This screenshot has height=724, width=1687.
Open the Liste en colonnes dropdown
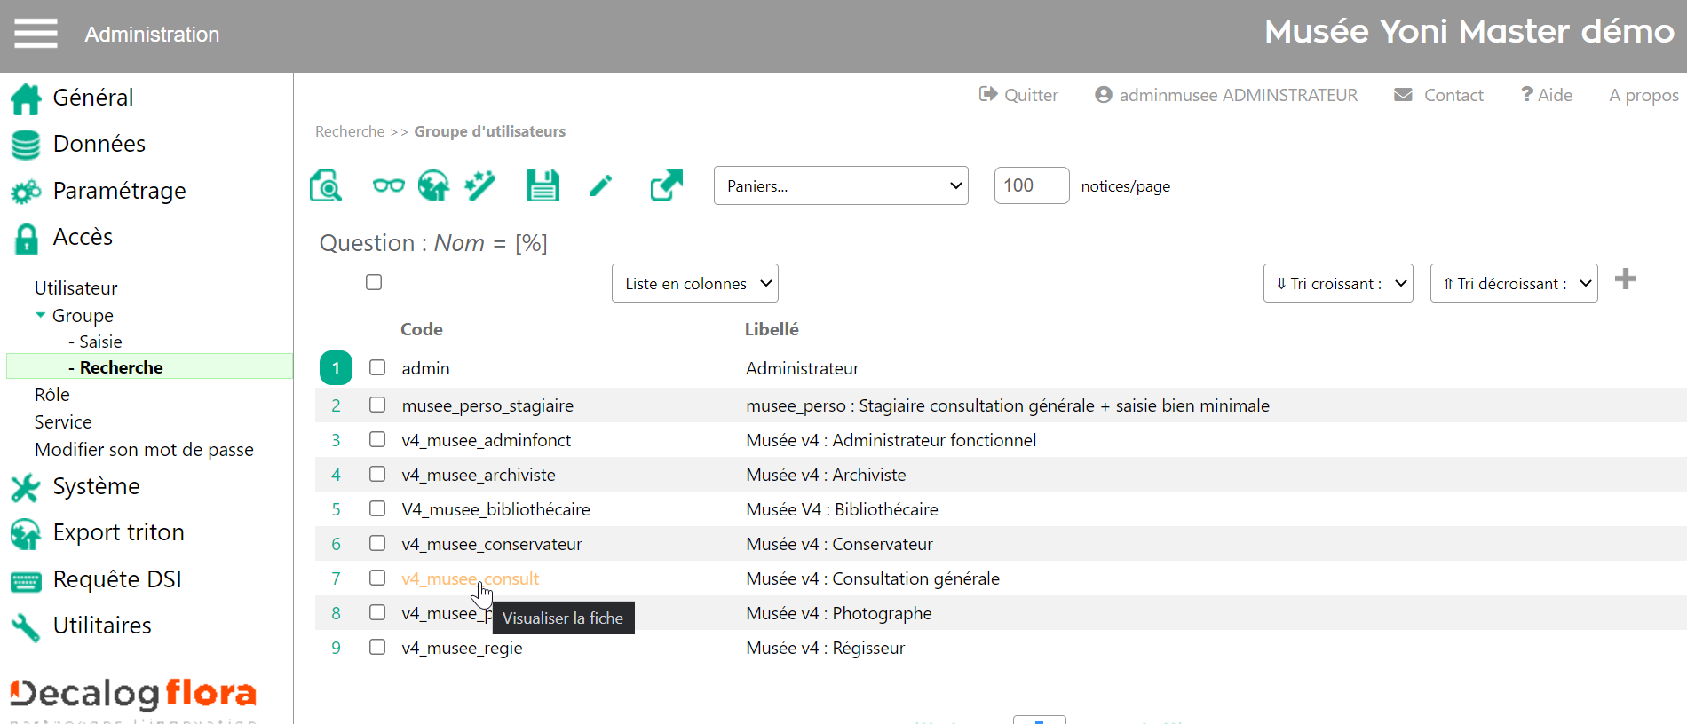pyautogui.click(x=695, y=283)
